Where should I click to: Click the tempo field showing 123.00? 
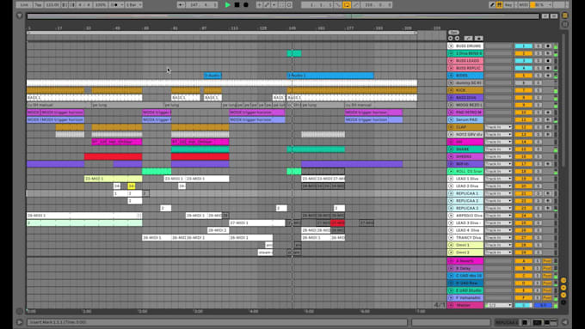point(52,5)
